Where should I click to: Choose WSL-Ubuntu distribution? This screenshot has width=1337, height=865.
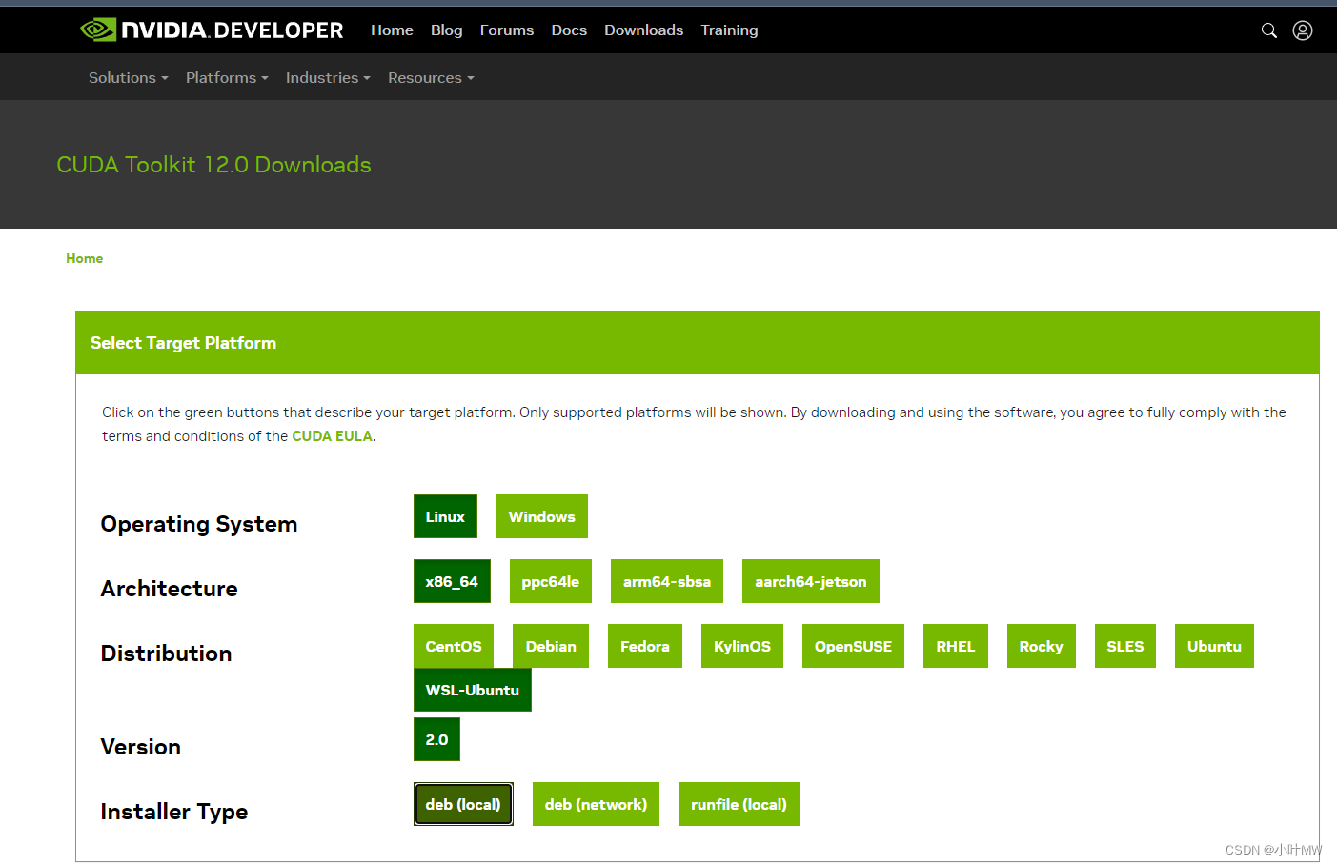(473, 690)
